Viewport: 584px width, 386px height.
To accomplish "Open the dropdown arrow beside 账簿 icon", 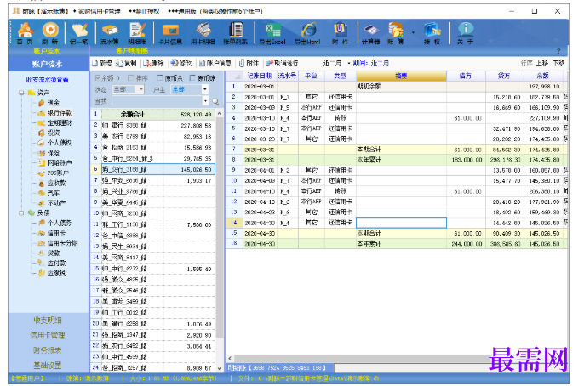I will (413, 32).
